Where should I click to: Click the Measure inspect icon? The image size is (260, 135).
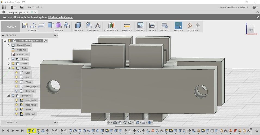coord(127,25)
